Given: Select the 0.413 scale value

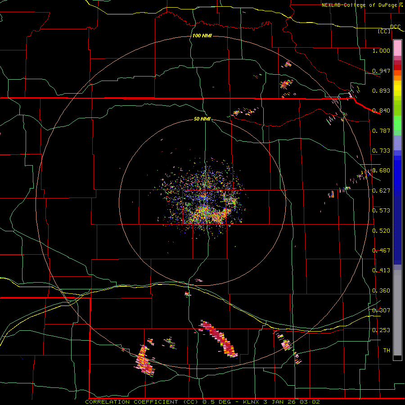Looking at the screenshot, I should pyautogui.click(x=381, y=270).
